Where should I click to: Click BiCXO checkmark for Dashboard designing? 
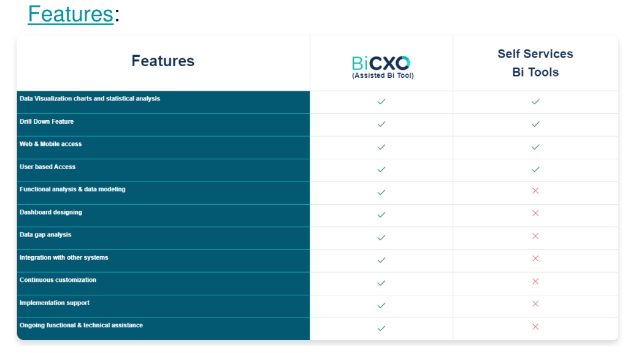click(x=381, y=214)
